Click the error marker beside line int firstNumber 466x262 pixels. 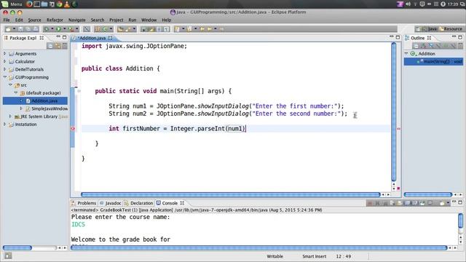pos(73,129)
